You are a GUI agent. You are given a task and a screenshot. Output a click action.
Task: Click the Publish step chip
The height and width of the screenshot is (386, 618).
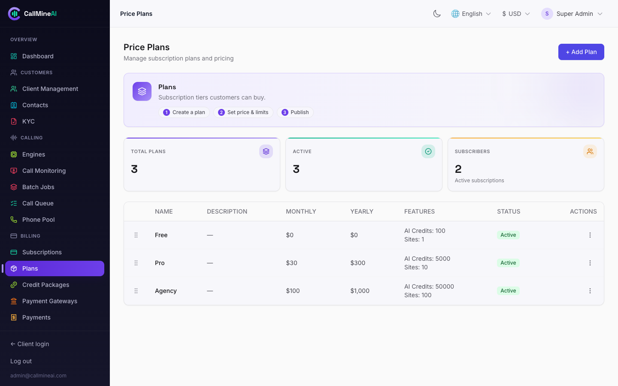295,112
